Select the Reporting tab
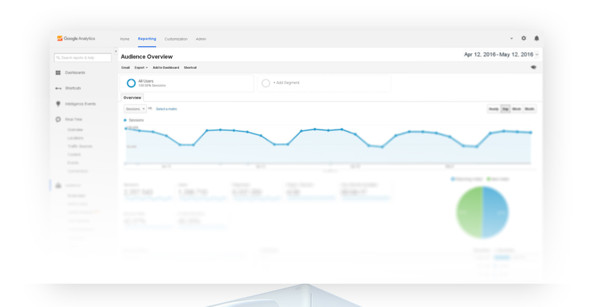 [x=147, y=39]
